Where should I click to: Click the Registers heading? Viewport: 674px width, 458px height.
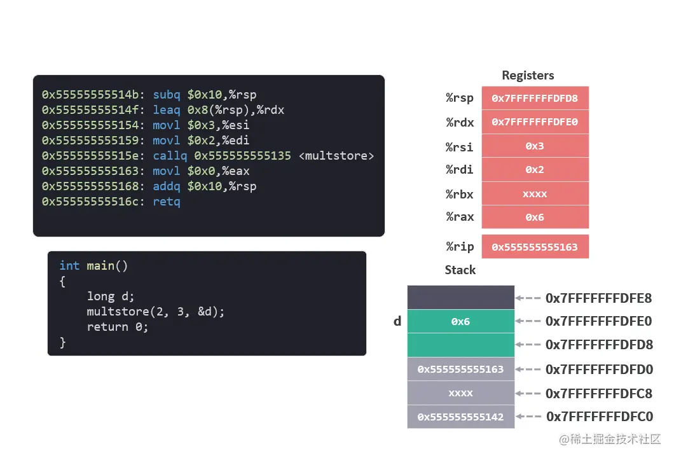click(x=528, y=75)
